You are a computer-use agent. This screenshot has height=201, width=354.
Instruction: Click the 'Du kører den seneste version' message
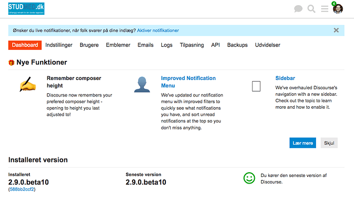point(293,178)
